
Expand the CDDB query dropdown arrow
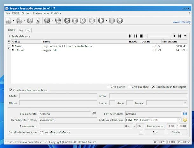52,21
